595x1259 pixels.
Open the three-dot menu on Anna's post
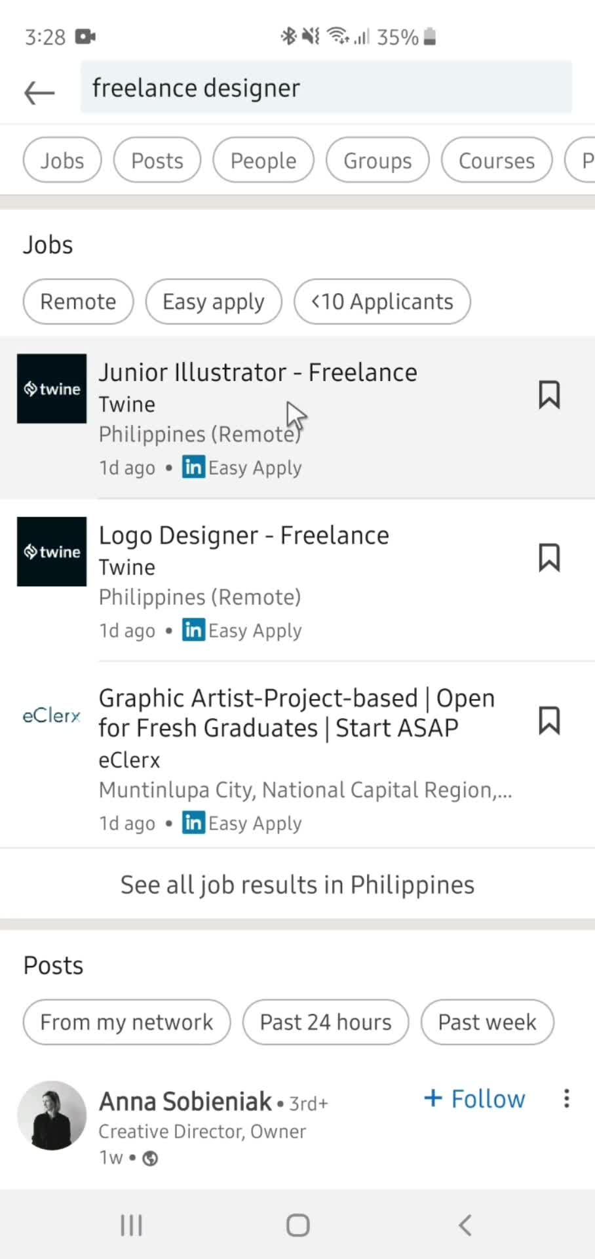pos(566,1098)
